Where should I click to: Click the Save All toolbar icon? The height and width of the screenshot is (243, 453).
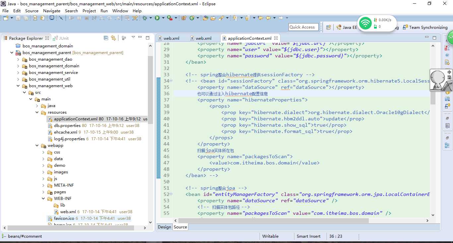tap(26, 18)
